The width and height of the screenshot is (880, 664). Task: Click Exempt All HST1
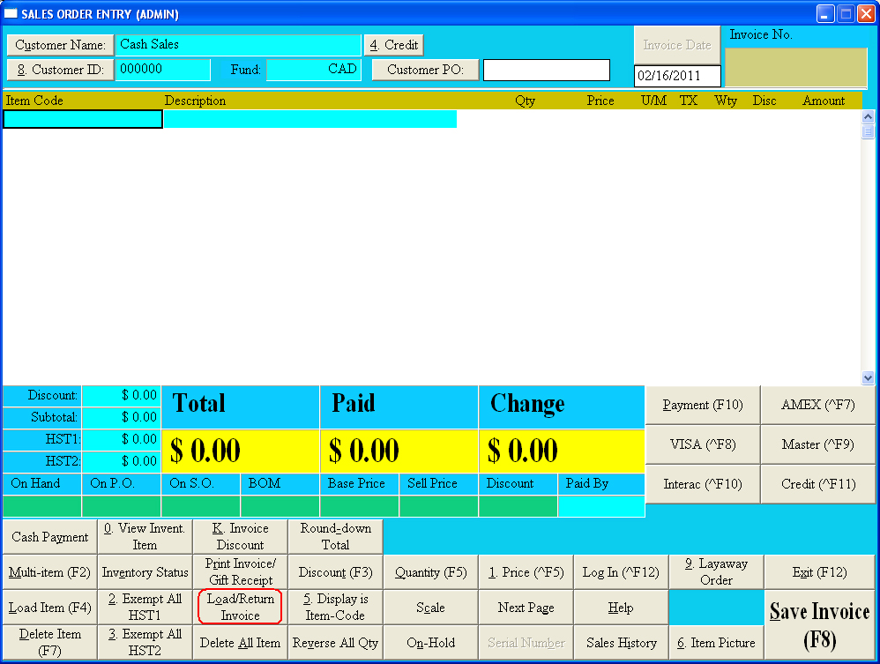coord(145,607)
